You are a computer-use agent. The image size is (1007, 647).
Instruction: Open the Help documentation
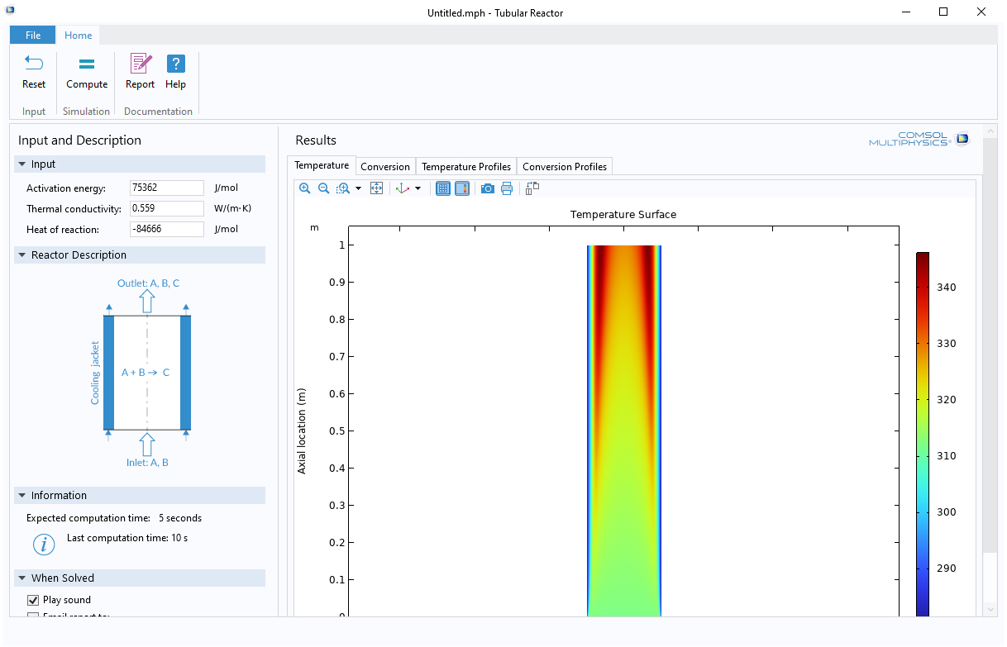click(x=175, y=71)
